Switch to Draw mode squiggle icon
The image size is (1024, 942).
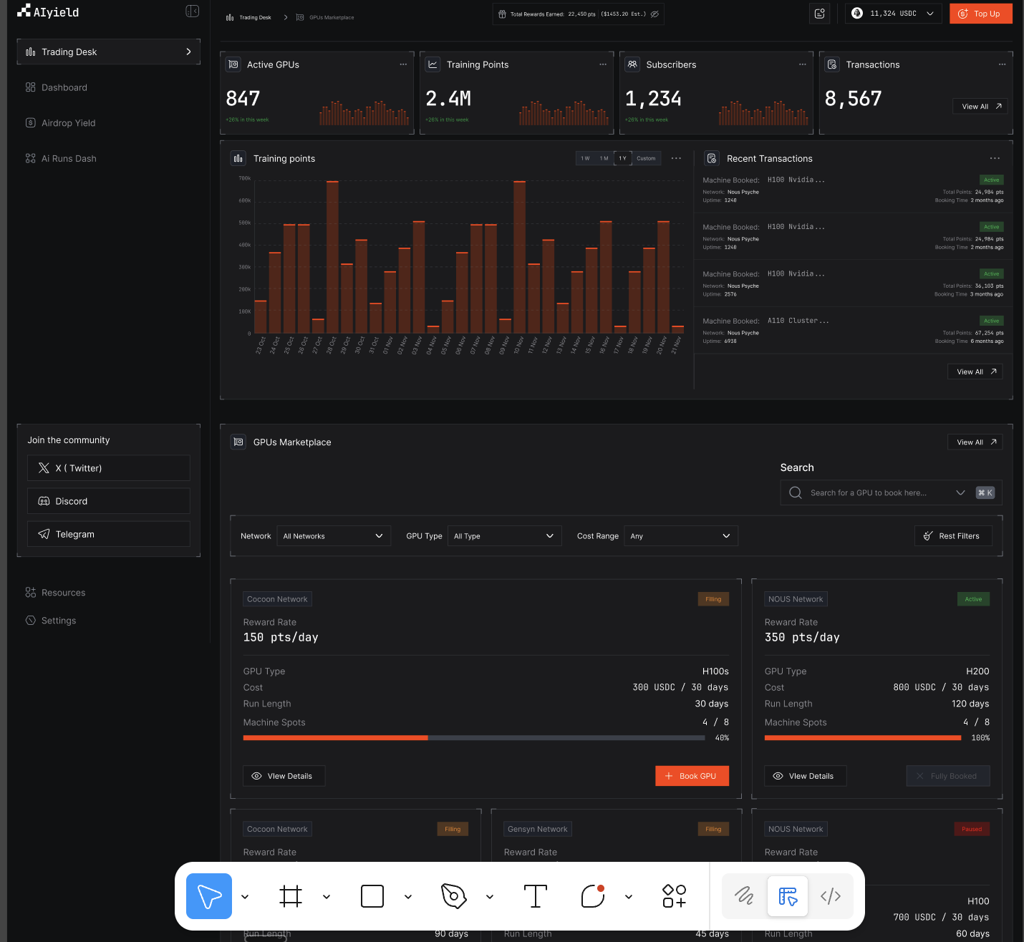(745, 896)
